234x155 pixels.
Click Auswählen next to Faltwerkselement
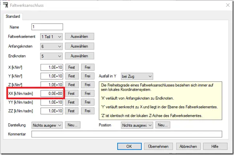point(79,36)
